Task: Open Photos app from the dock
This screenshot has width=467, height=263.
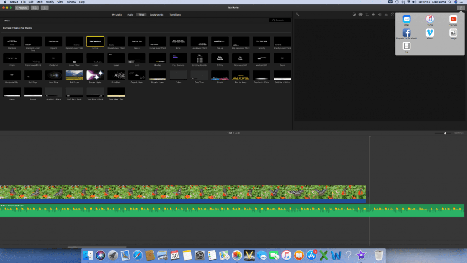Action: point(237,255)
